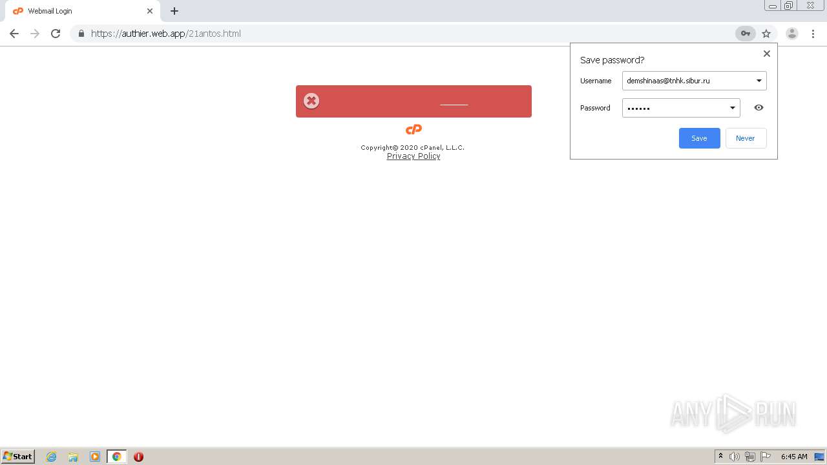Click the Chrome taskbar icon

tap(116, 457)
